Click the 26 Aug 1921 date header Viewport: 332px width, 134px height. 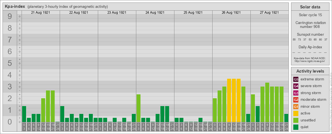[231, 13]
